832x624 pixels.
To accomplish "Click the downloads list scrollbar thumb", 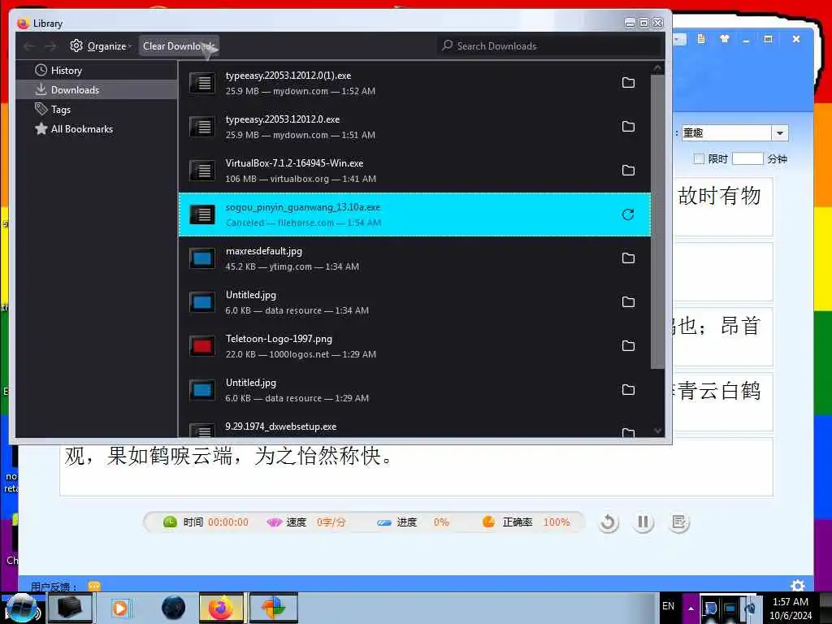I will (657, 221).
